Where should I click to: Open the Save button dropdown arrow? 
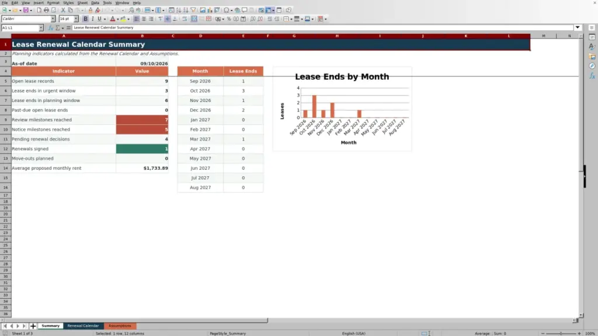click(x=31, y=10)
